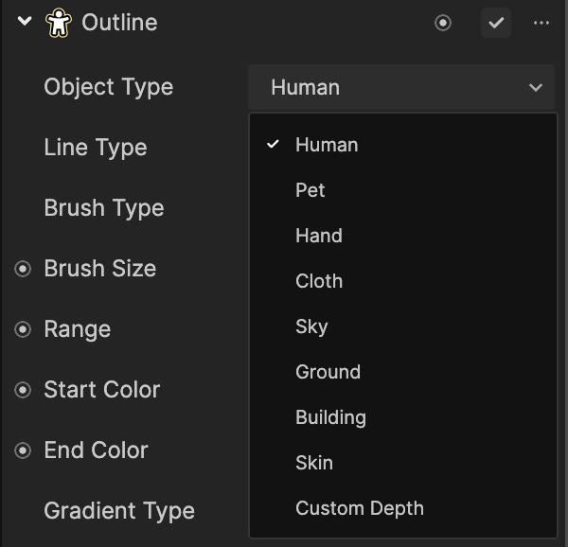The height and width of the screenshot is (547, 568).
Task: Click the Brush Size label
Action: click(x=100, y=269)
